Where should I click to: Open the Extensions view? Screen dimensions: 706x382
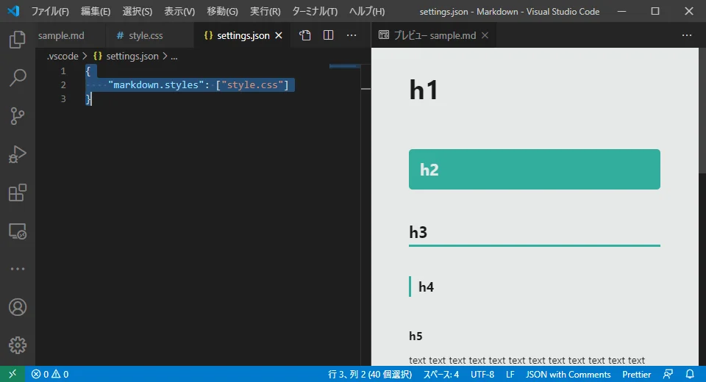tap(18, 192)
